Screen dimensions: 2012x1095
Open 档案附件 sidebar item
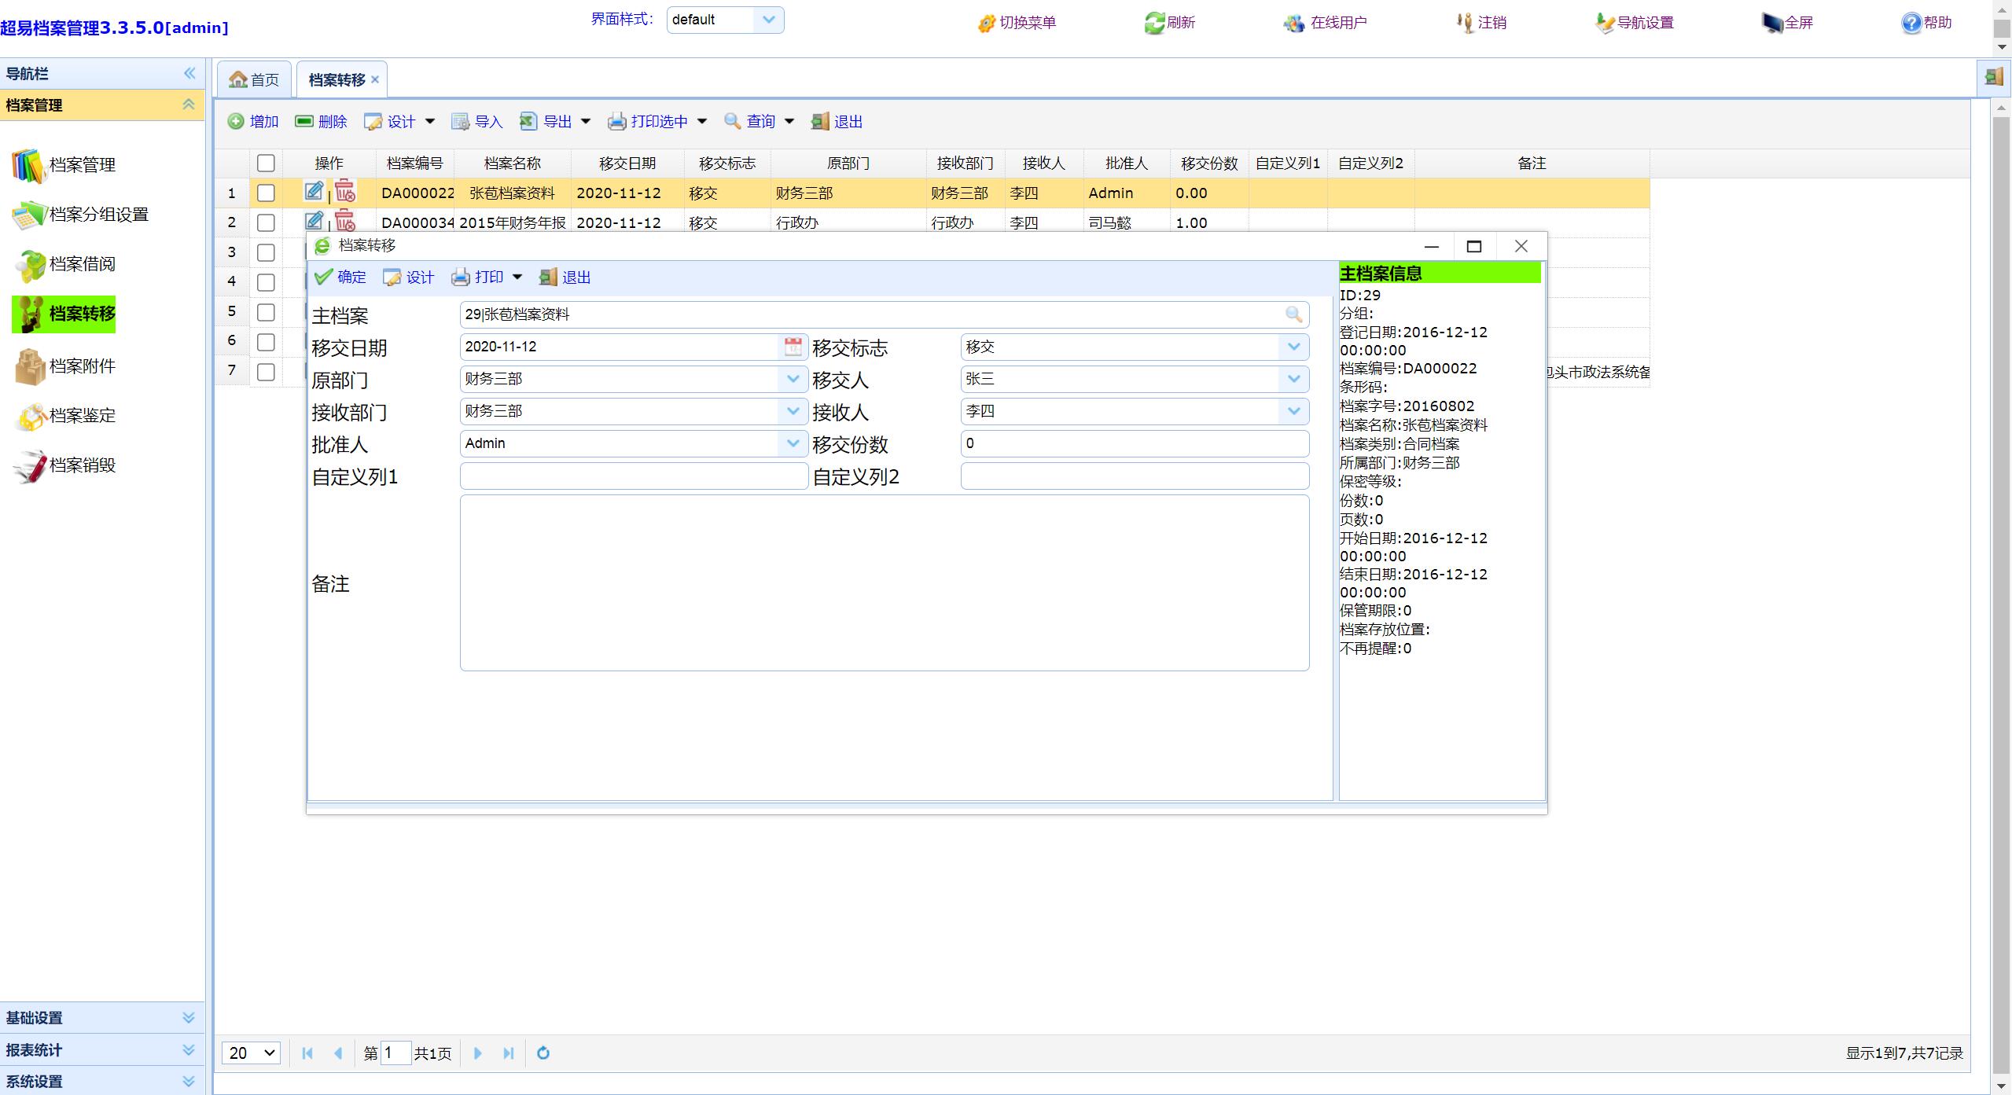[64, 366]
